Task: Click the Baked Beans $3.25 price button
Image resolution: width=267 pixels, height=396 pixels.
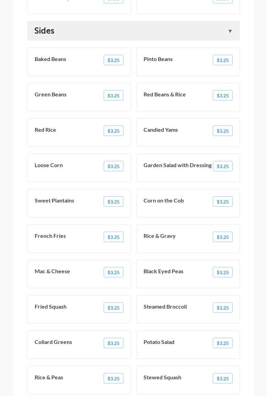Action: tap(113, 60)
